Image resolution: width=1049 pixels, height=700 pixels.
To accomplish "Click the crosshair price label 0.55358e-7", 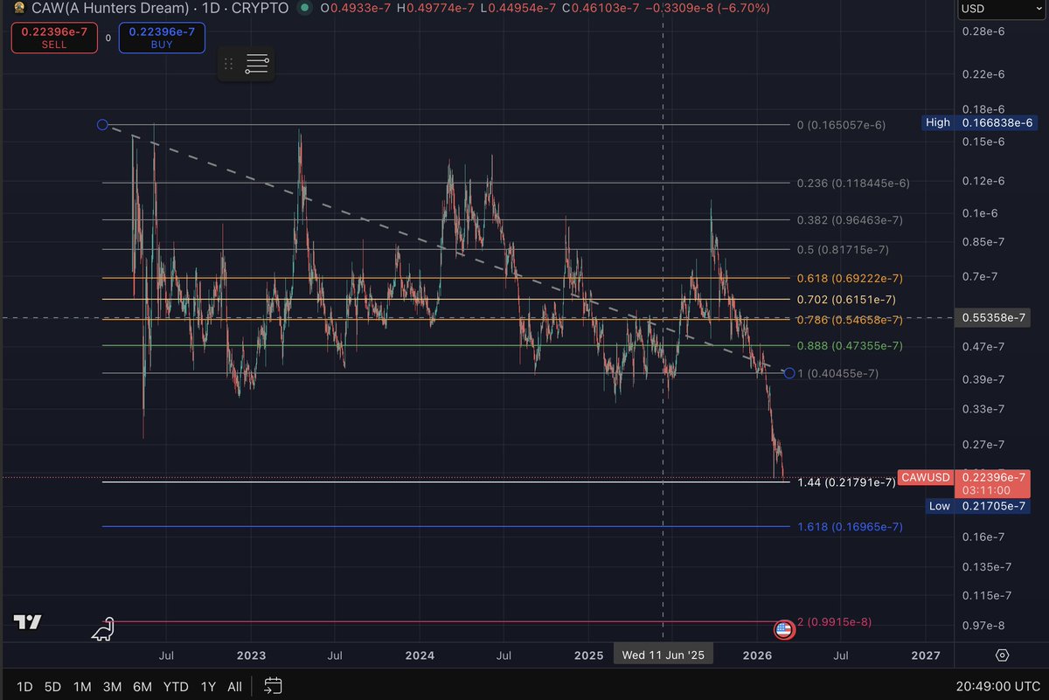I will 994,317.
